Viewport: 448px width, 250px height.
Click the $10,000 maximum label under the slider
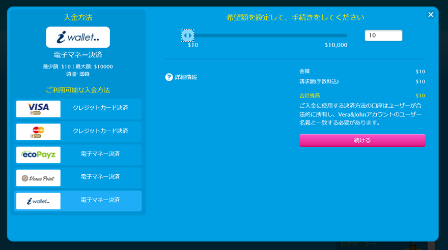[336, 45]
